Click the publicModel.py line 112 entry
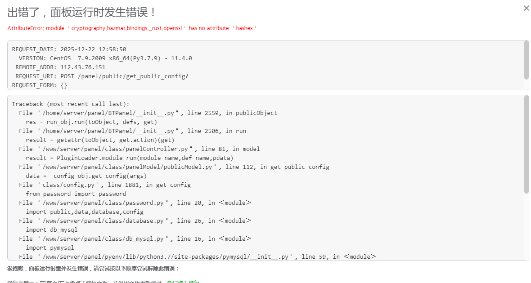531x283 pixels. (x=174, y=167)
